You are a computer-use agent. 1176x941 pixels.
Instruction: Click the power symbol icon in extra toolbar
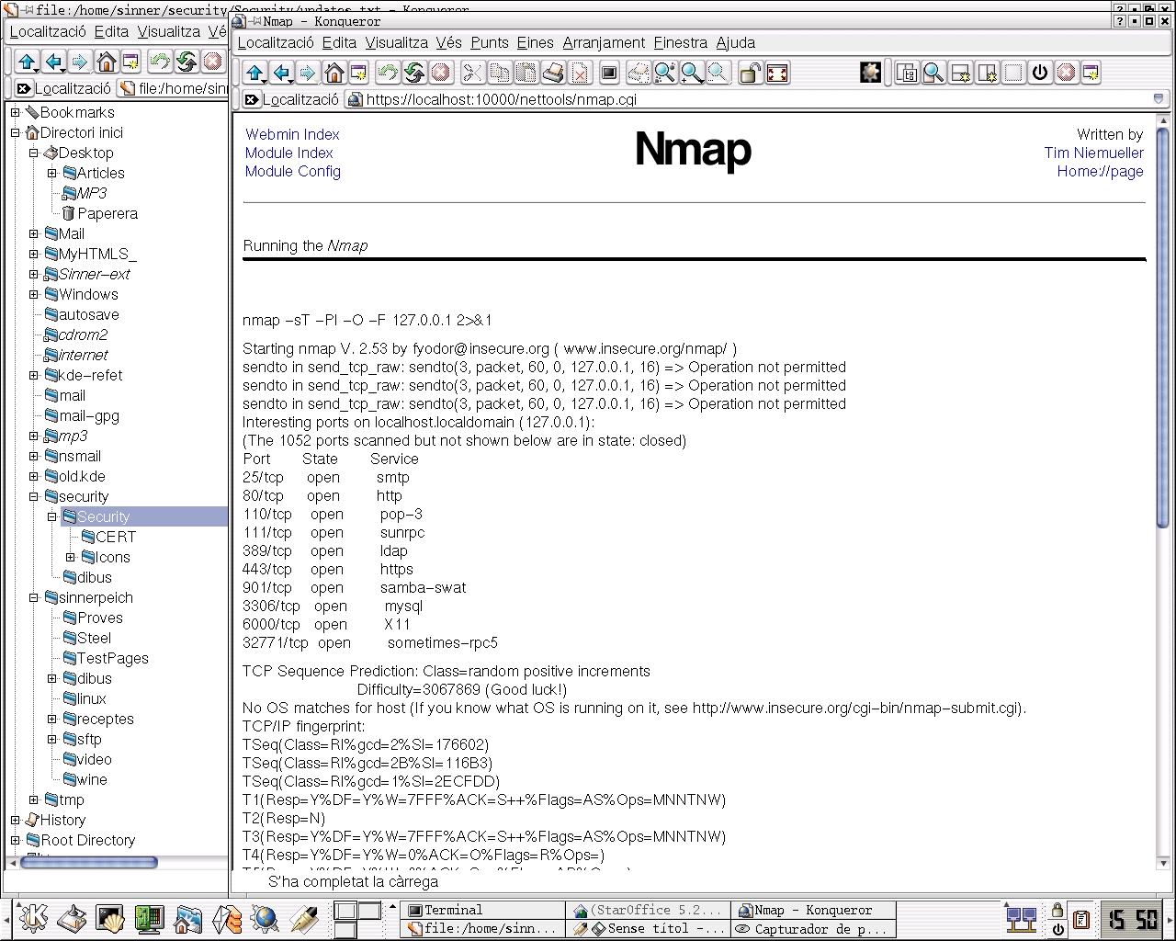click(1039, 73)
